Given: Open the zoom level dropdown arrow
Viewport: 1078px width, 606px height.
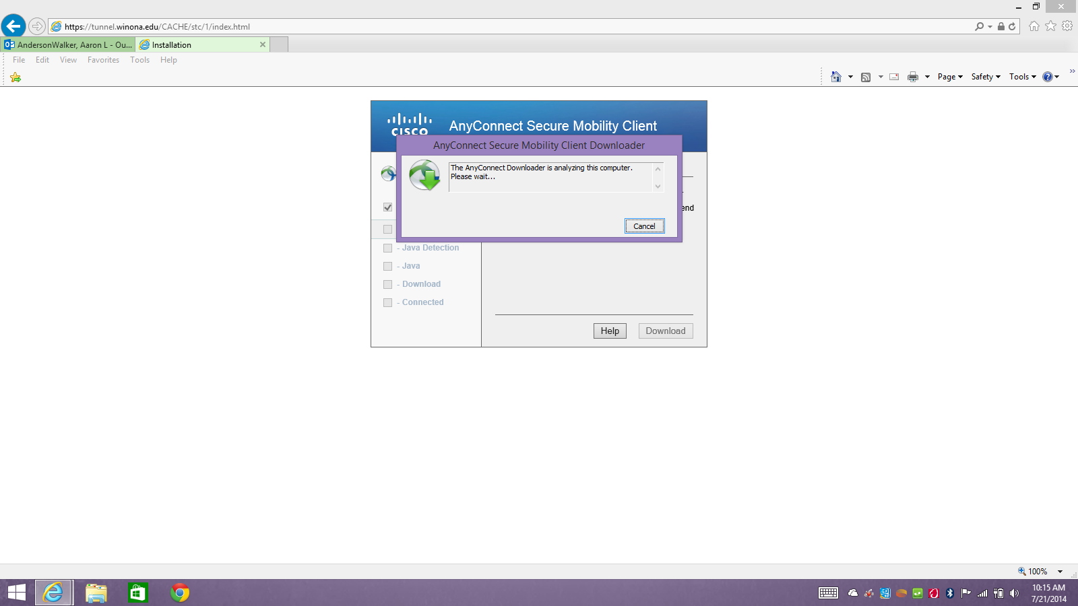Looking at the screenshot, I should pos(1060,572).
